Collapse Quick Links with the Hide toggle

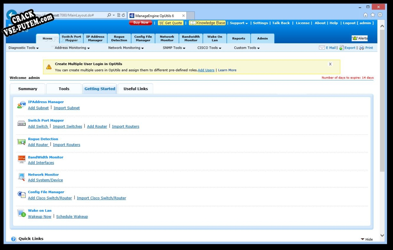(x=367, y=239)
